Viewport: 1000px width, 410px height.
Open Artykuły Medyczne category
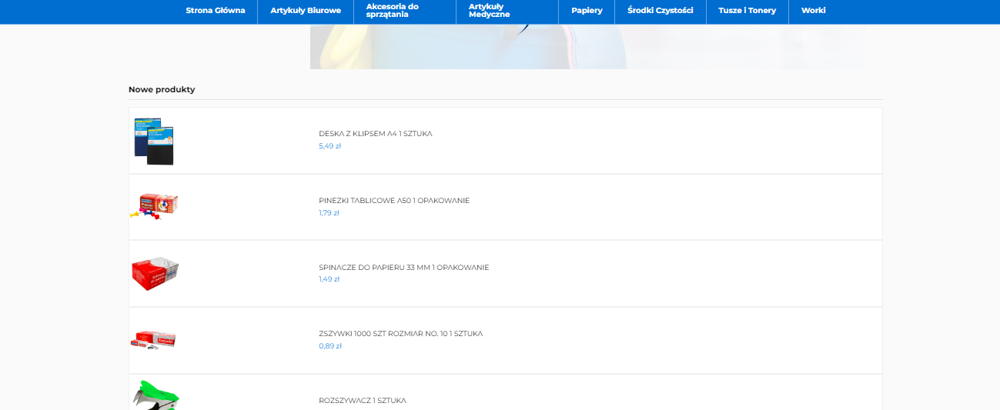(490, 11)
